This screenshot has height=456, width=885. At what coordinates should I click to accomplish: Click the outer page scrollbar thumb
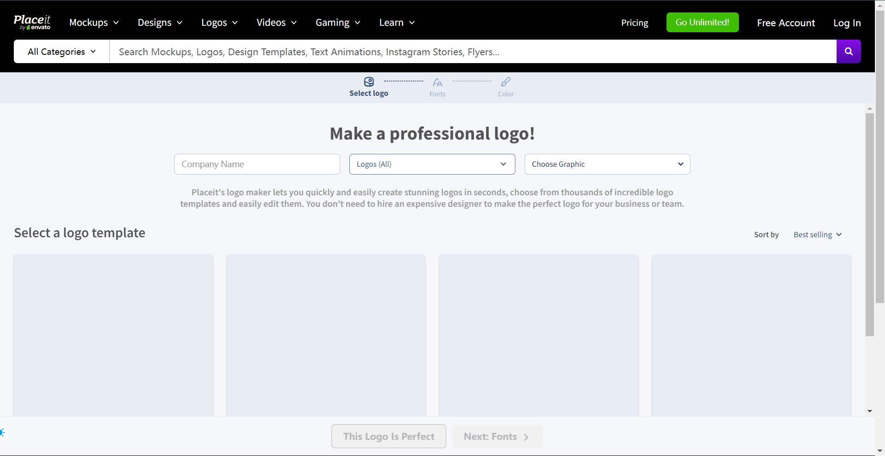(x=880, y=157)
